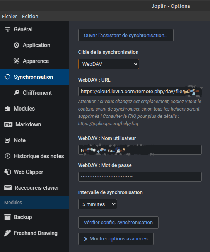
Task: Select the Application gear icon
Action: (x=16, y=45)
